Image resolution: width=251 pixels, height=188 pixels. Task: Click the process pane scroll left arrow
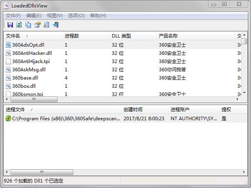click(7, 172)
